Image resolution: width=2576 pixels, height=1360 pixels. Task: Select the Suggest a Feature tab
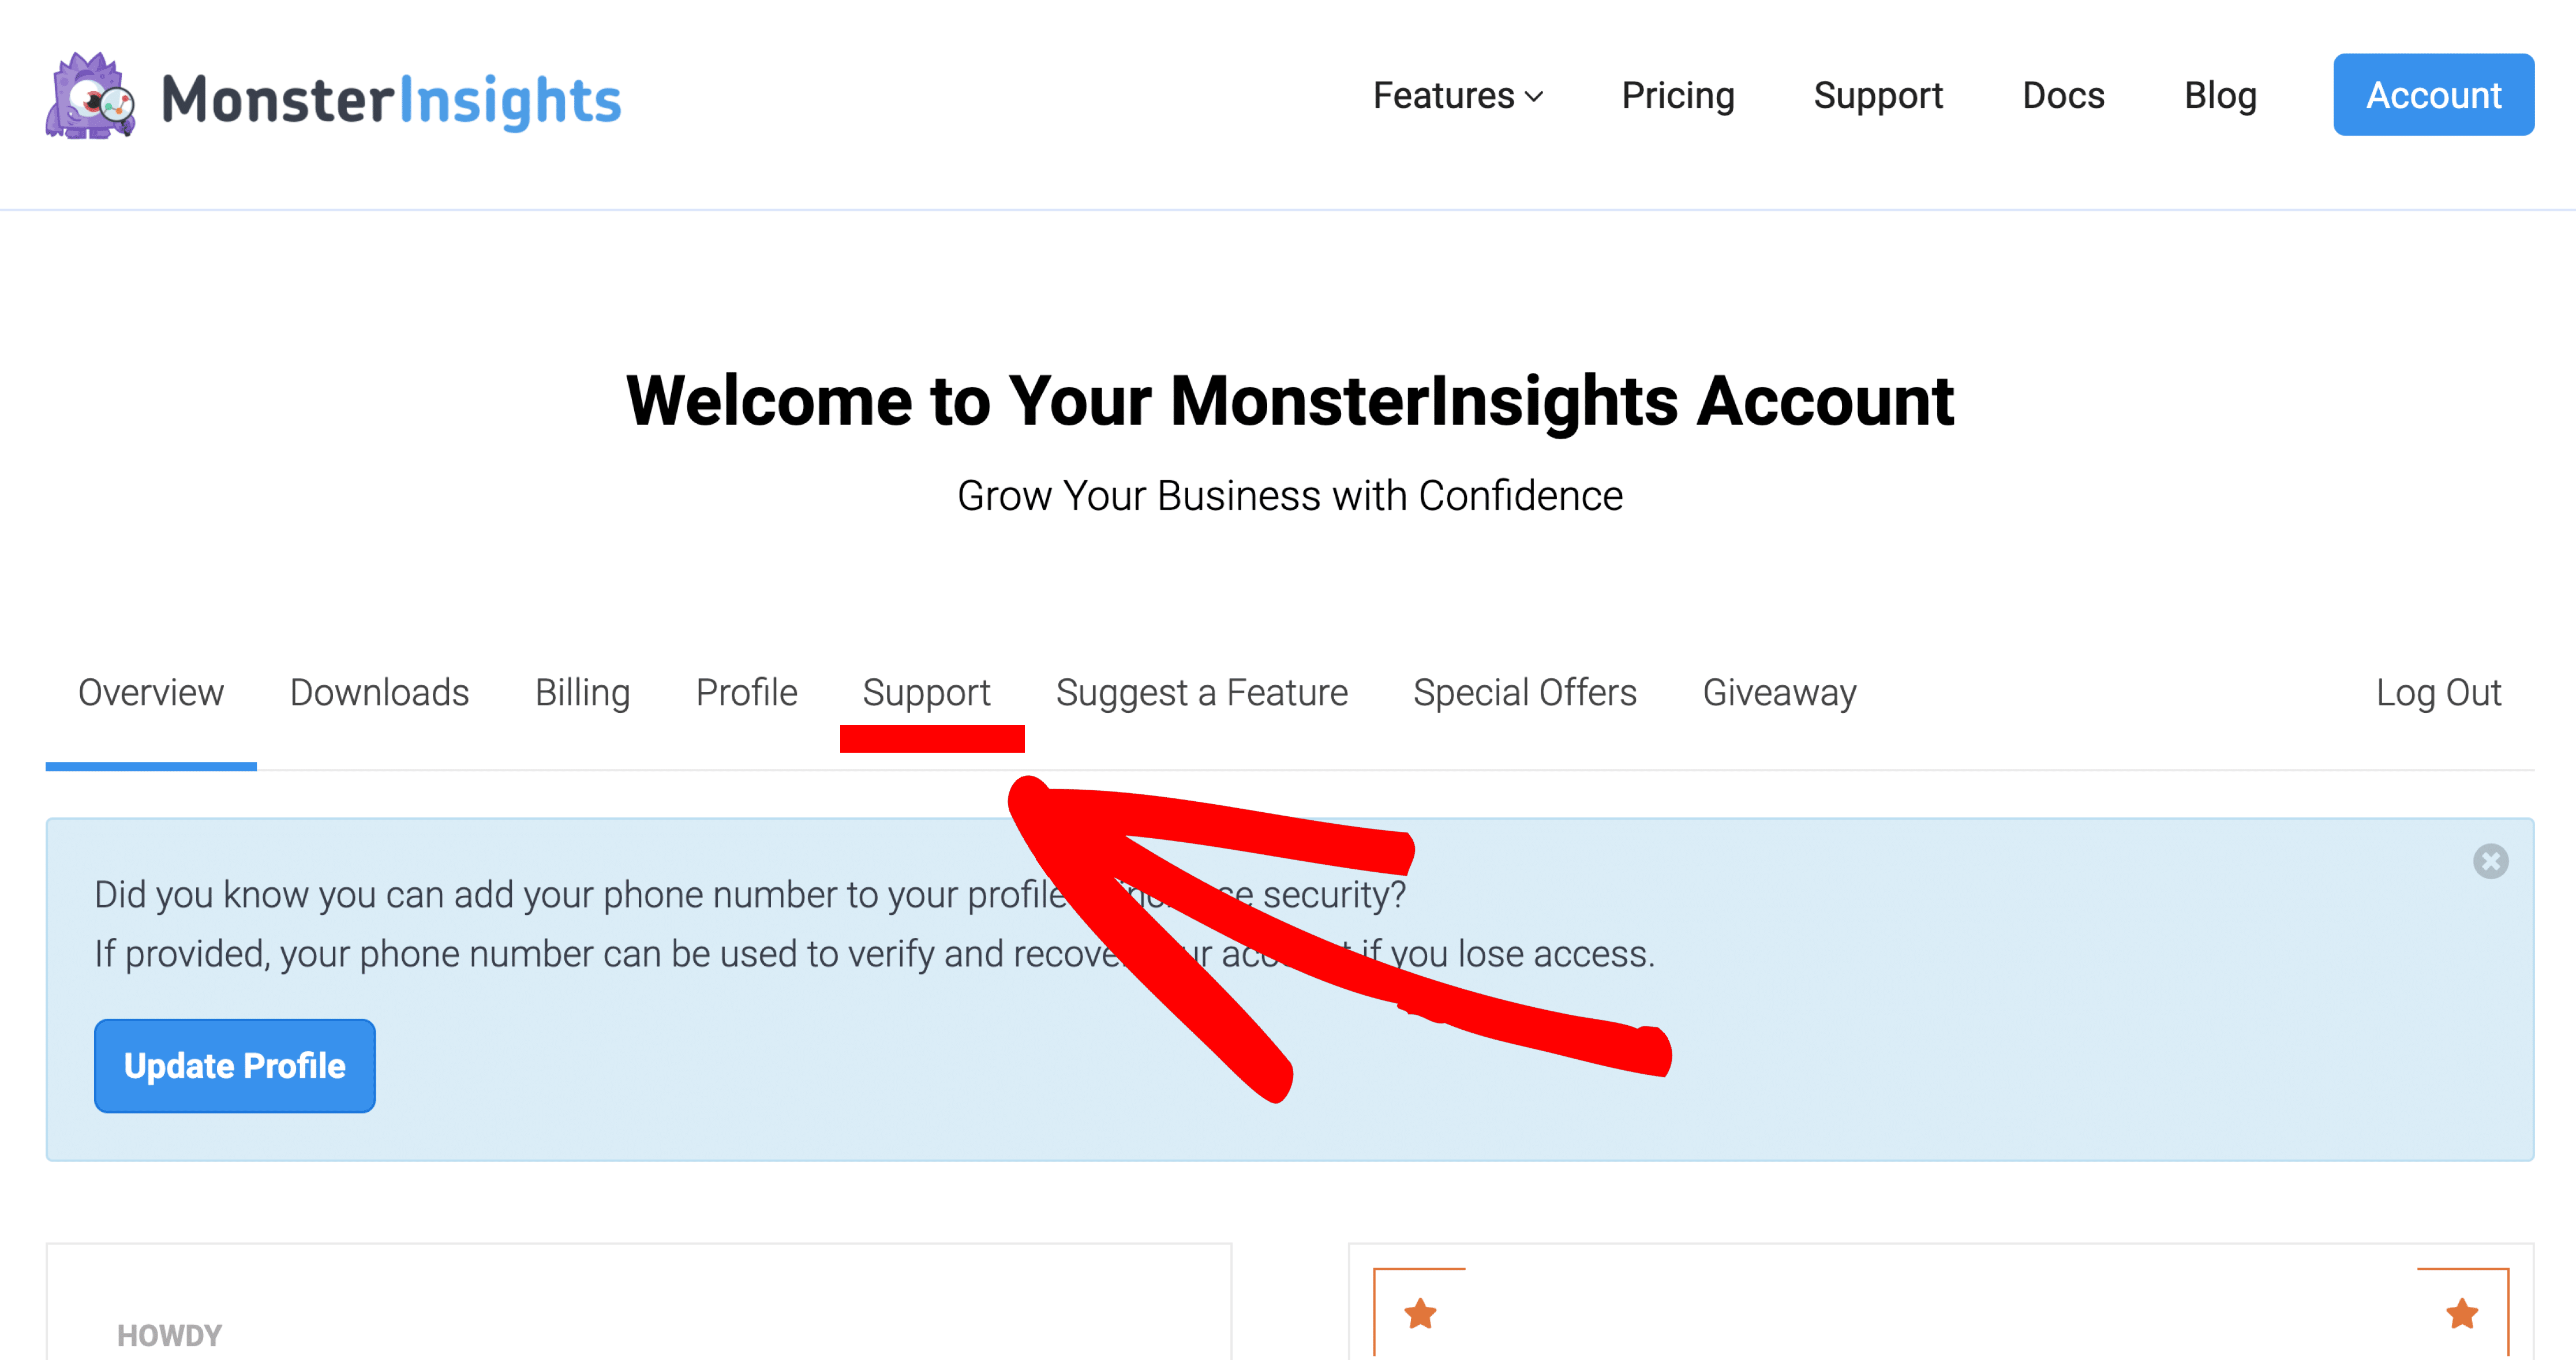point(1201,693)
